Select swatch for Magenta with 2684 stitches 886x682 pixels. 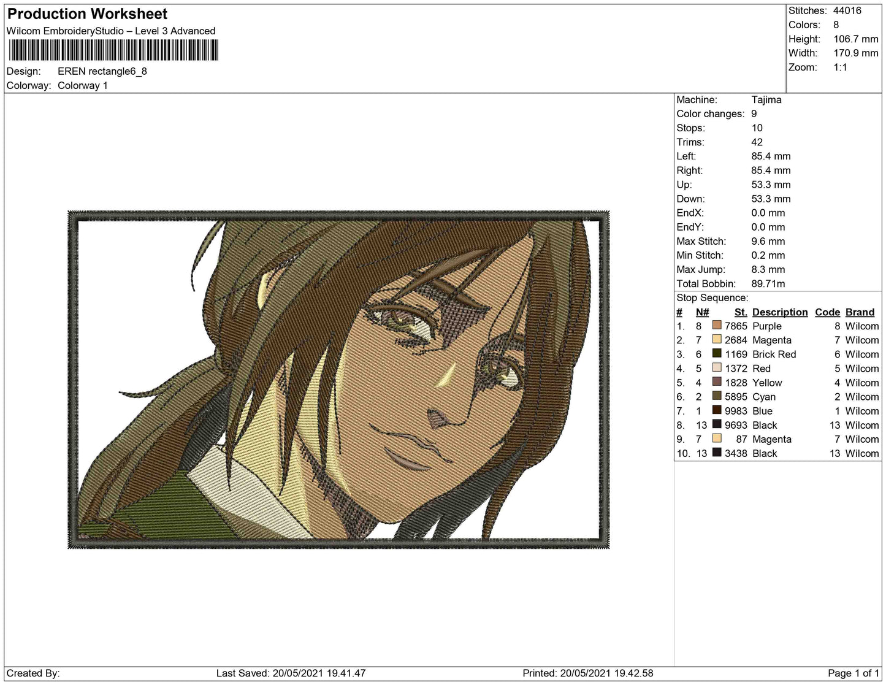716,340
